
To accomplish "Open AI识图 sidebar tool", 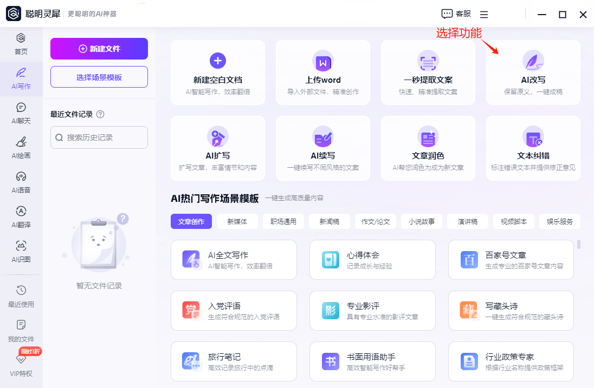I will click(x=21, y=252).
